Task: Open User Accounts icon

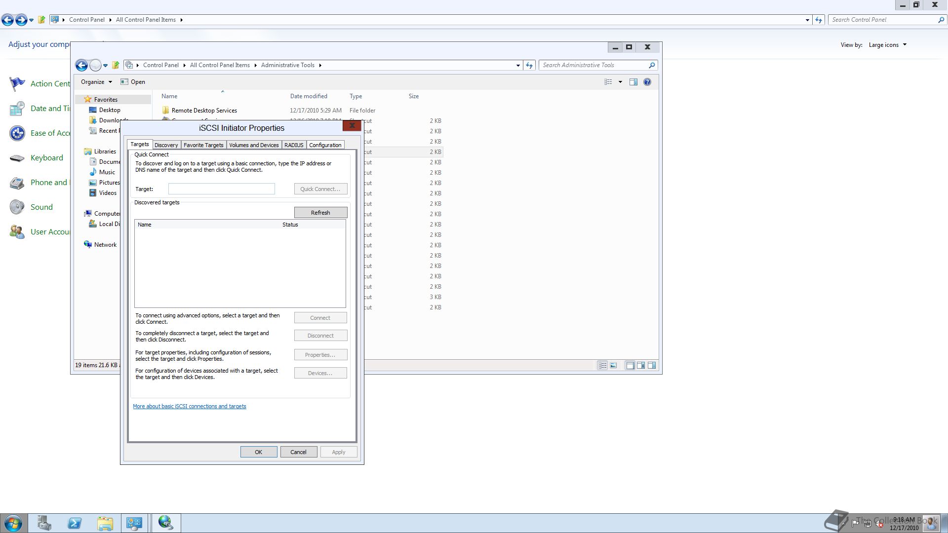Action: 17,232
